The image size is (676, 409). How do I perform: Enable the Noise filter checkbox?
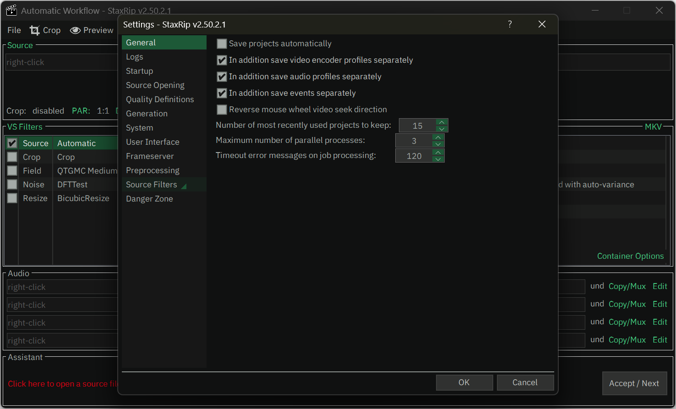click(12, 185)
